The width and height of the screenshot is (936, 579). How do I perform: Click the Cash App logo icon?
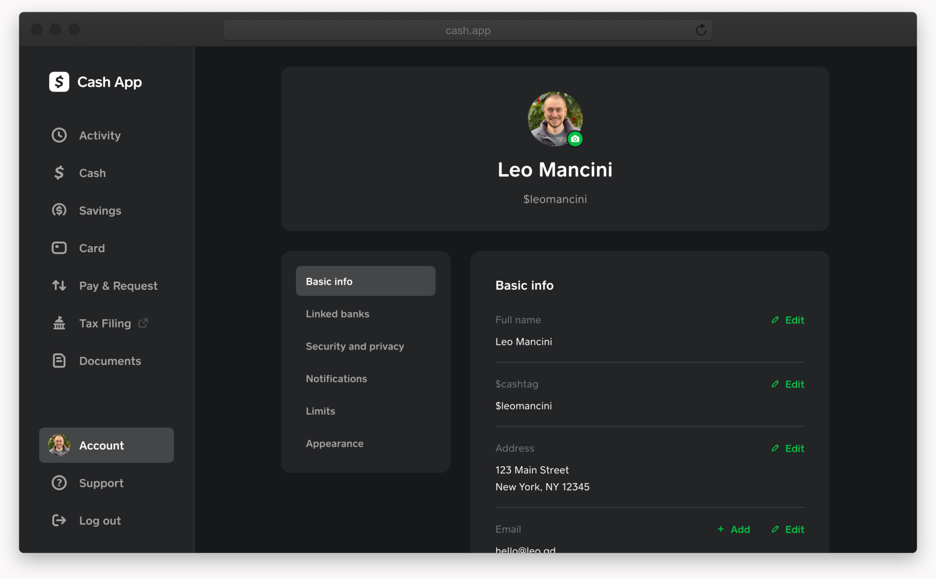(59, 82)
